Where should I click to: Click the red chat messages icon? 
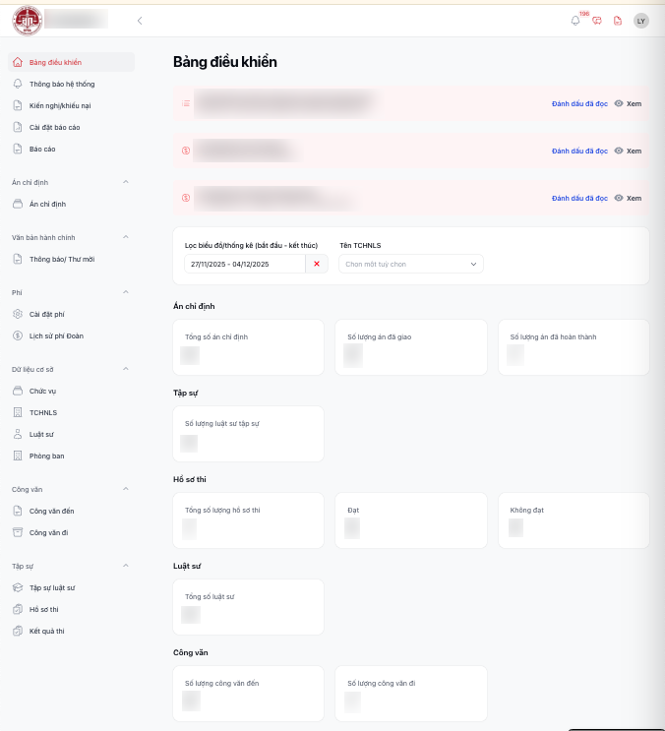[596, 21]
